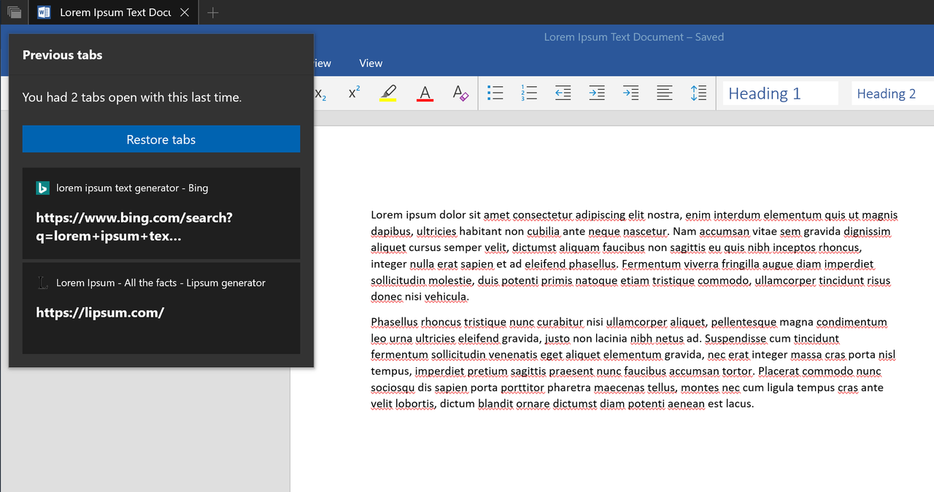The image size is (934, 492).
Task: Select the yellow text highlight tool
Action: pos(388,93)
